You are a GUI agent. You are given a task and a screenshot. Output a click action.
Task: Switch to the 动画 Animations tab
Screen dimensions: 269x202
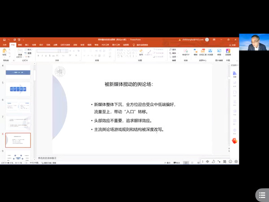55,45
